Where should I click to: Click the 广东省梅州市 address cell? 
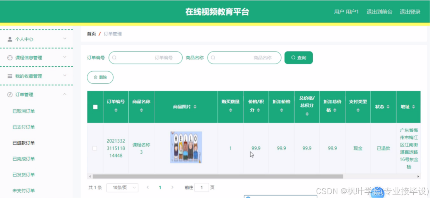coord(409,148)
